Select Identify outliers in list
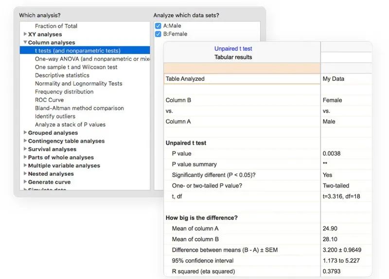Image resolution: width=389 pixels, height=279 pixels. (55, 116)
